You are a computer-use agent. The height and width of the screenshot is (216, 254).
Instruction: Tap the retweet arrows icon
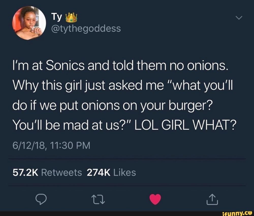98,199
